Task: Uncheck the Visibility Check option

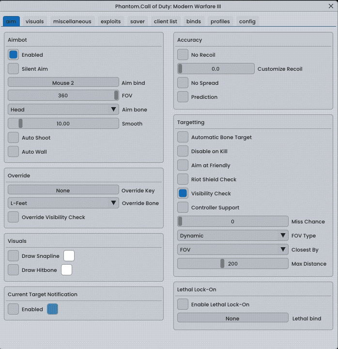Action: (x=183, y=193)
